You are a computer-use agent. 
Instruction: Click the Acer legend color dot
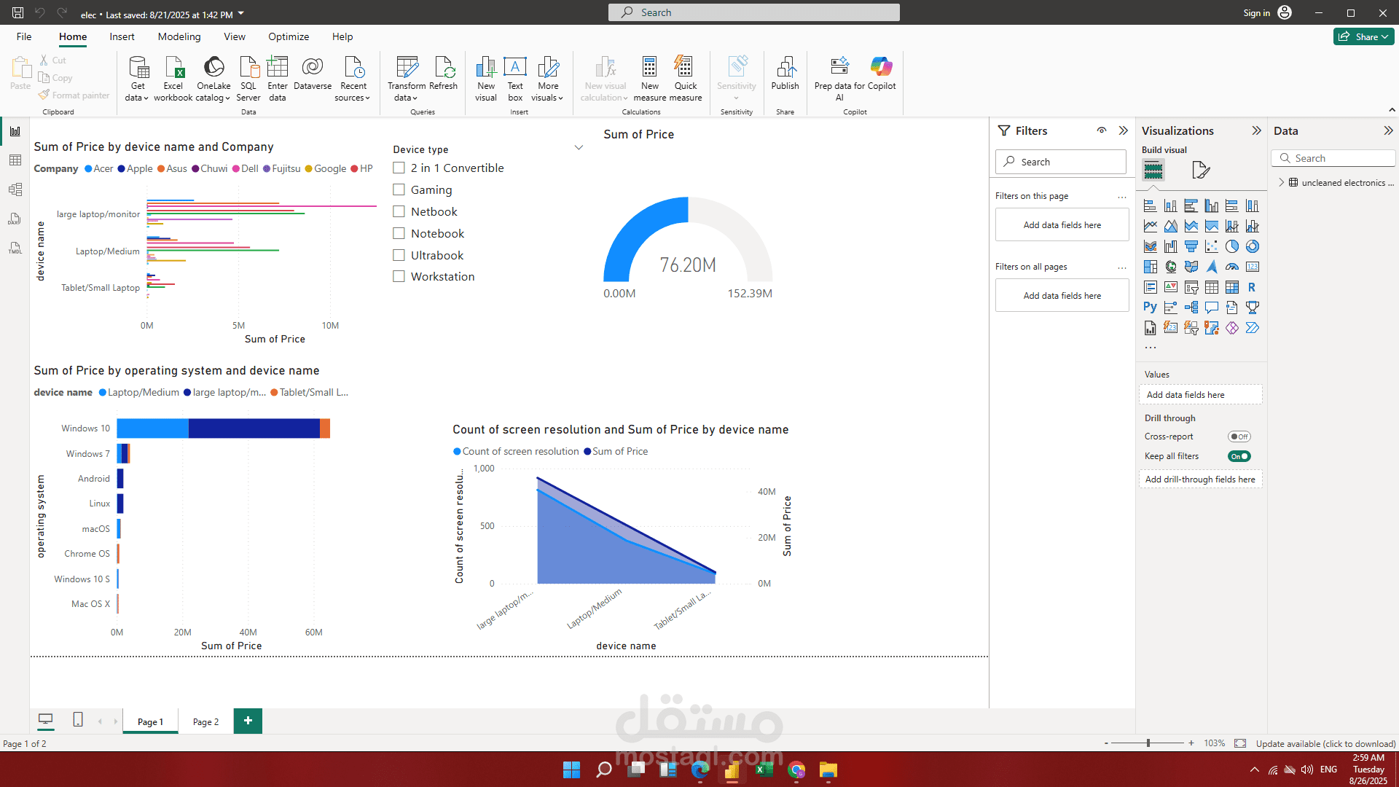tap(88, 168)
